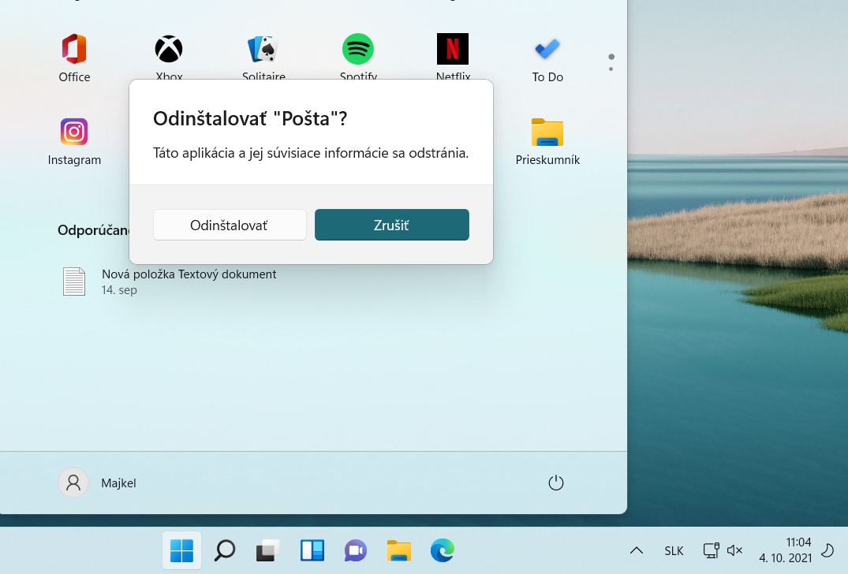Launch the To Do app
848x574 pixels.
point(547,50)
